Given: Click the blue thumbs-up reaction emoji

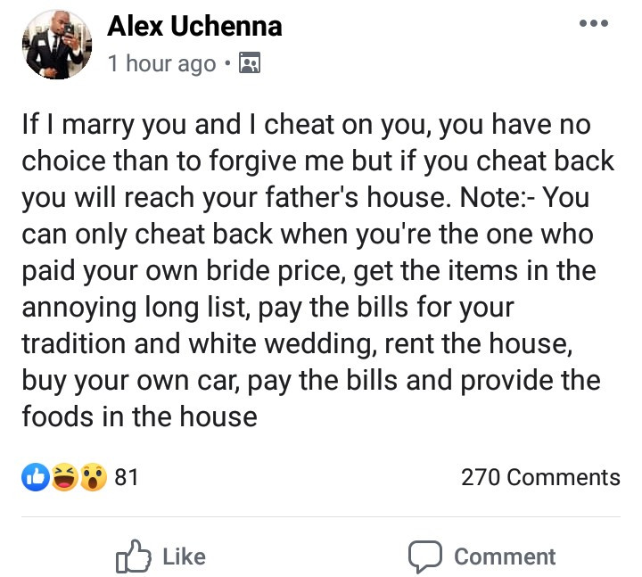Looking at the screenshot, I should click(36, 478).
